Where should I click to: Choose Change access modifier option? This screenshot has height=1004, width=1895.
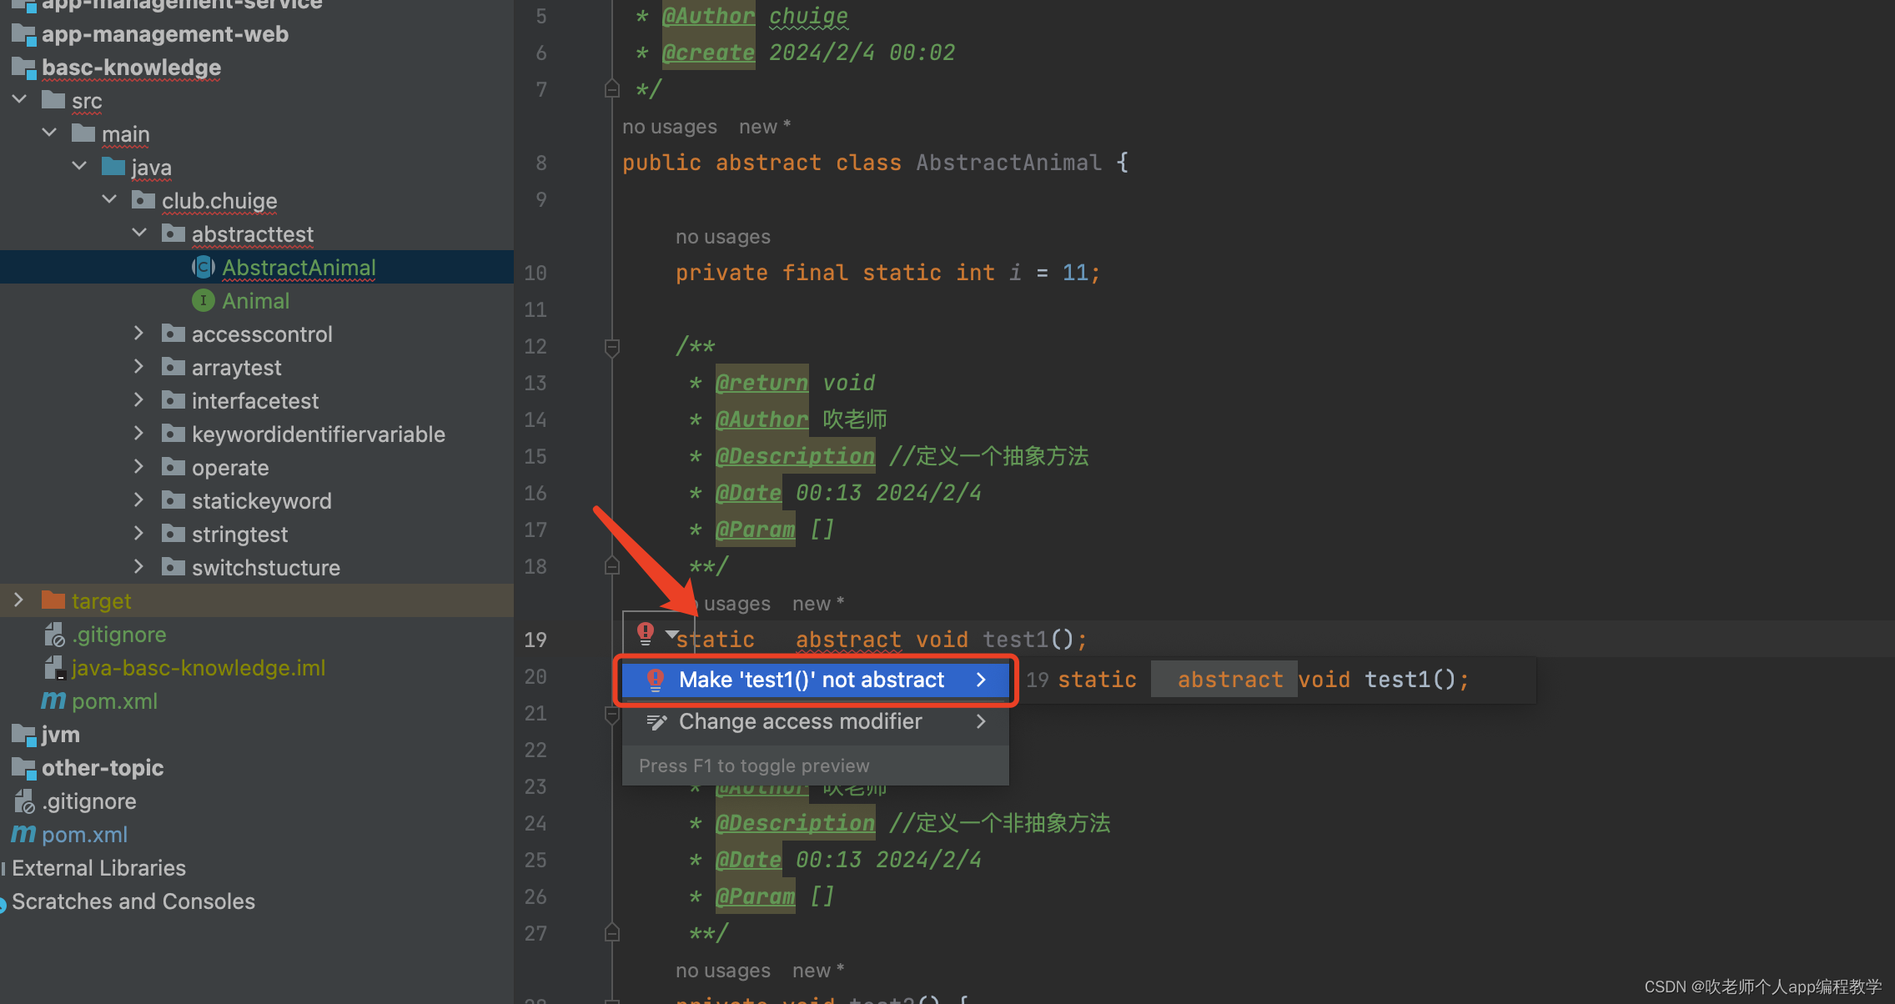click(800, 721)
